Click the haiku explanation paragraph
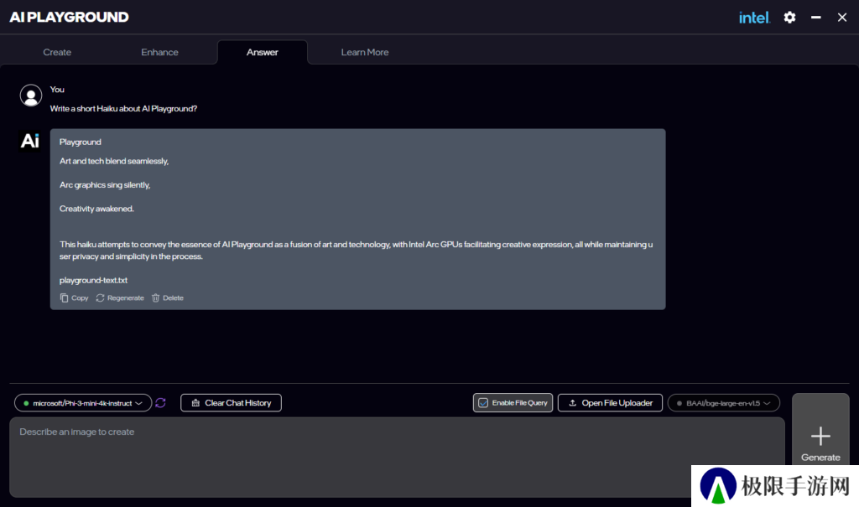The height and width of the screenshot is (507, 859). click(356, 251)
